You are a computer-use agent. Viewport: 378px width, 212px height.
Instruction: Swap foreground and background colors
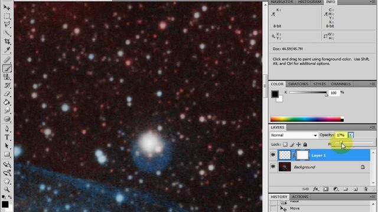pos(10,197)
